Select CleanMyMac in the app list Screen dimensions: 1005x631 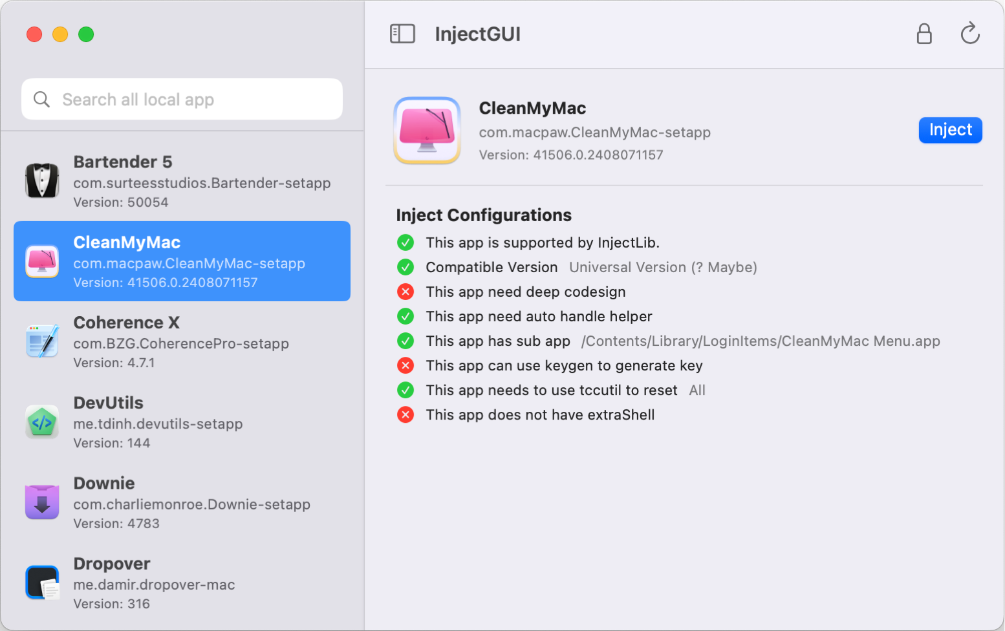click(x=182, y=261)
